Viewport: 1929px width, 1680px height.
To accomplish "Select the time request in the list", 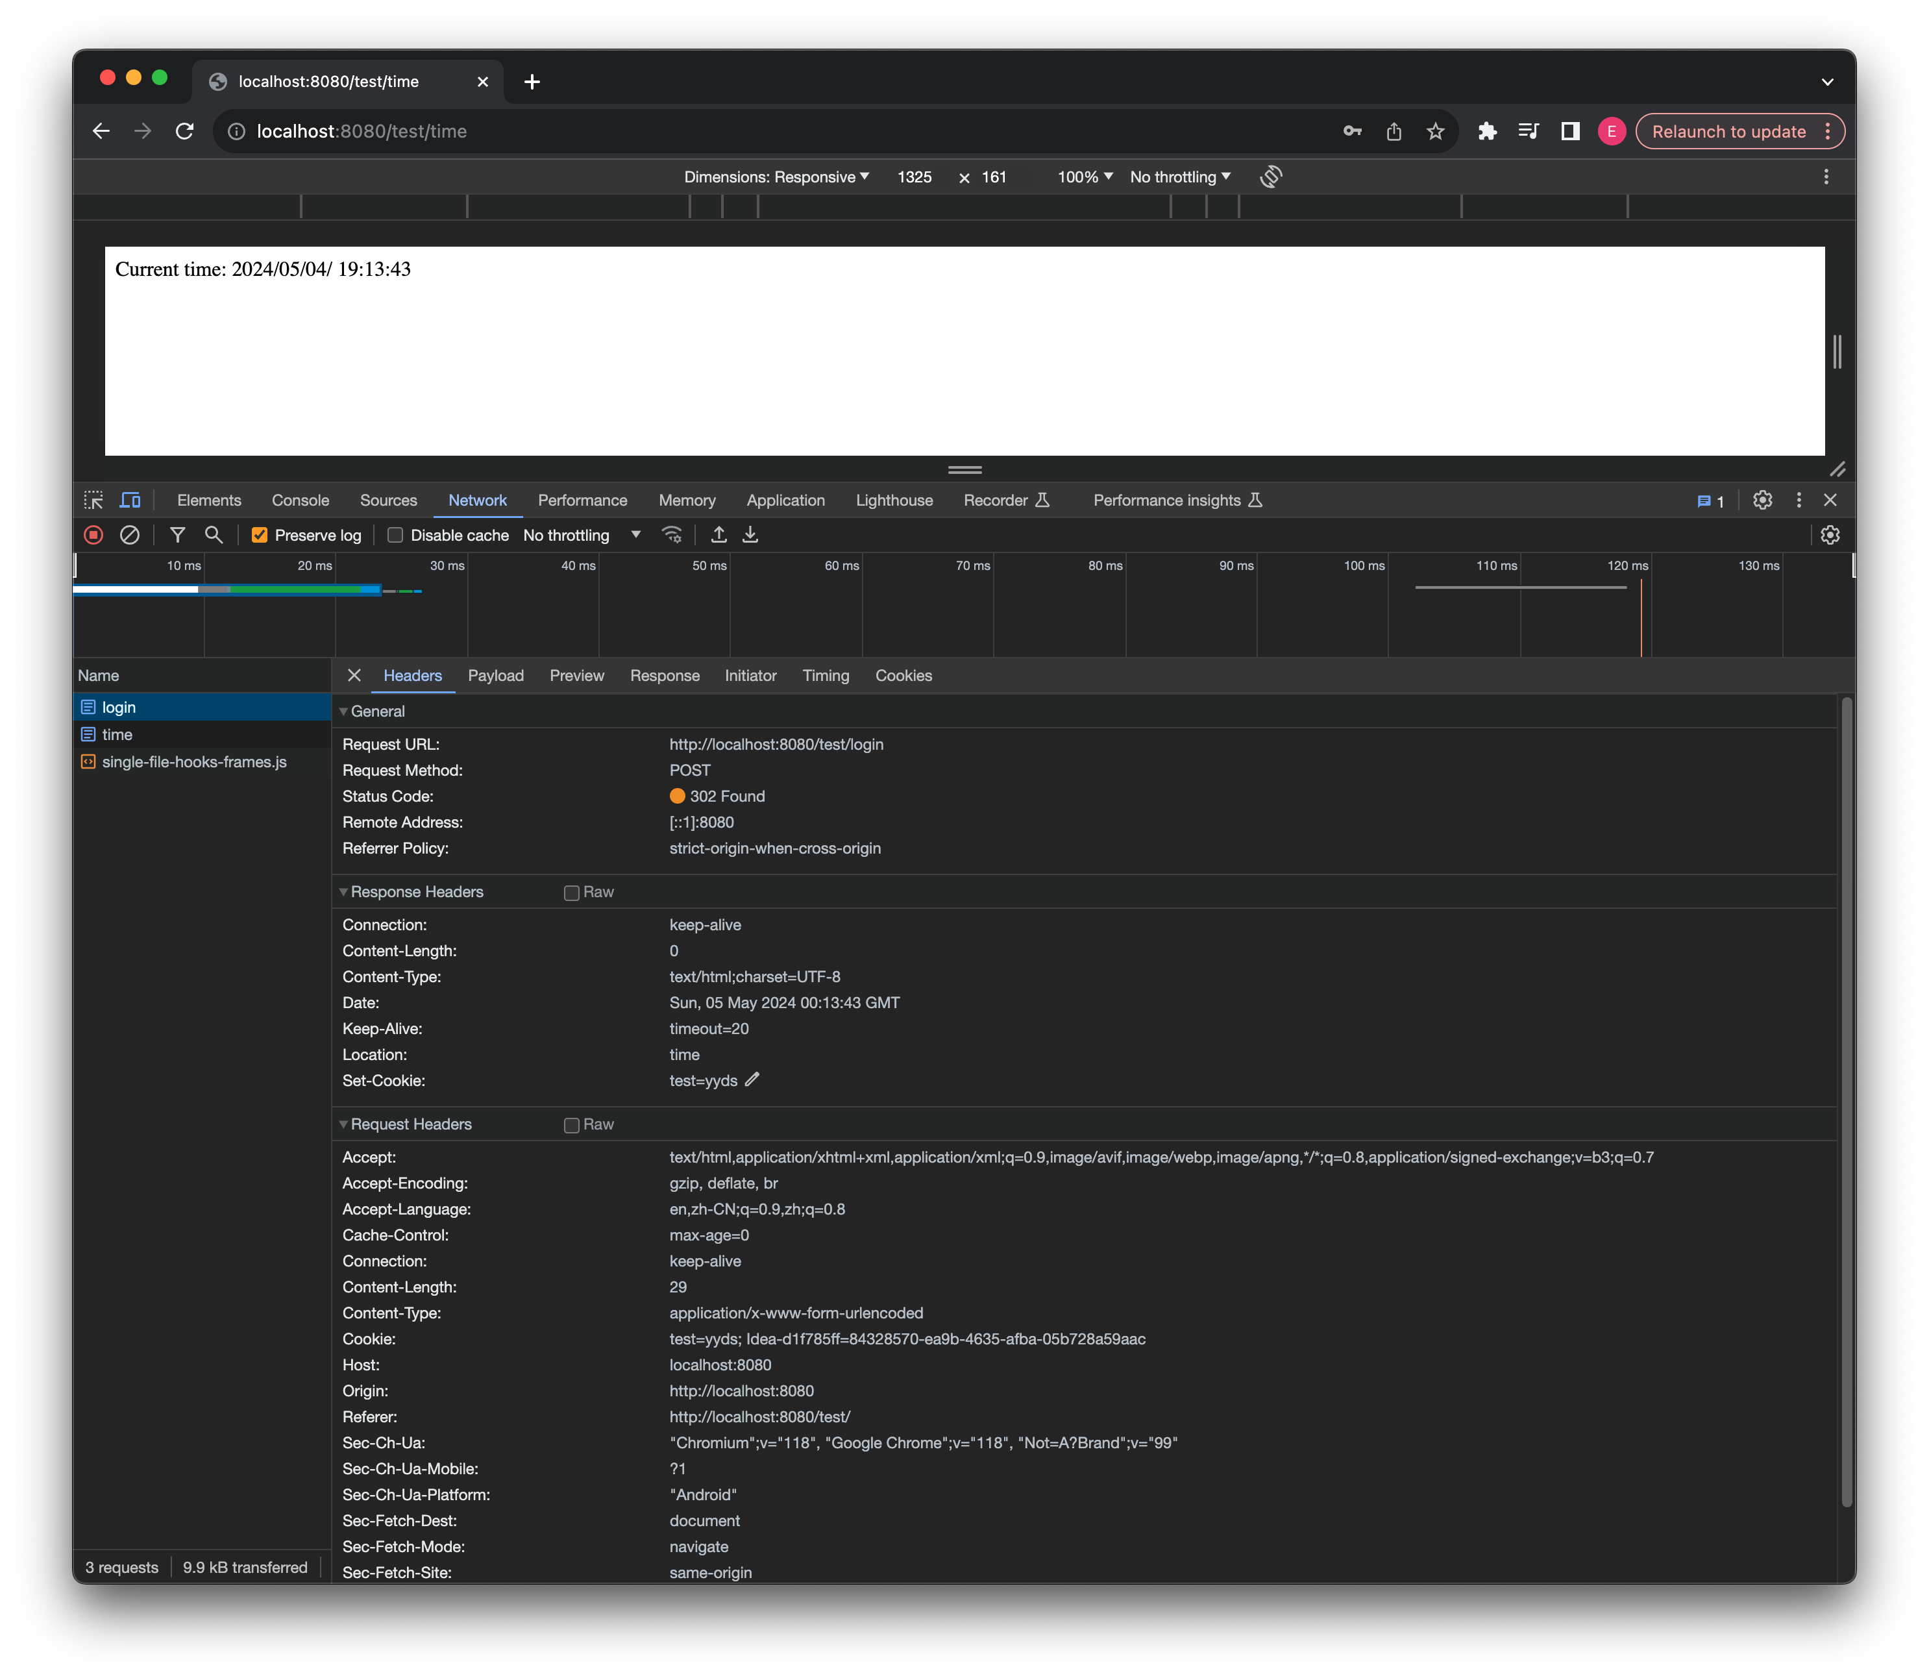I will (118, 734).
